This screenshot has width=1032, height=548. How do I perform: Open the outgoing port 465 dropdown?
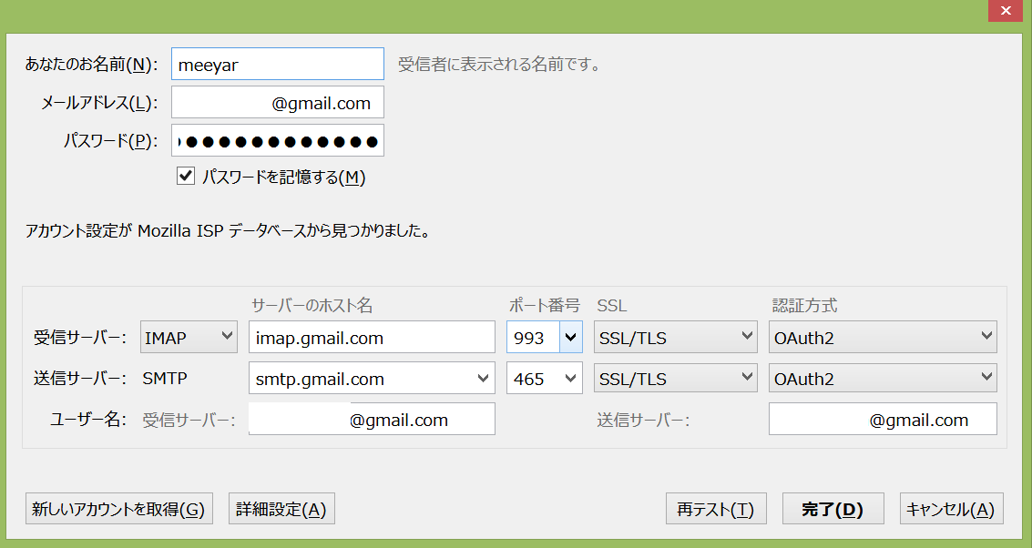[545, 379]
